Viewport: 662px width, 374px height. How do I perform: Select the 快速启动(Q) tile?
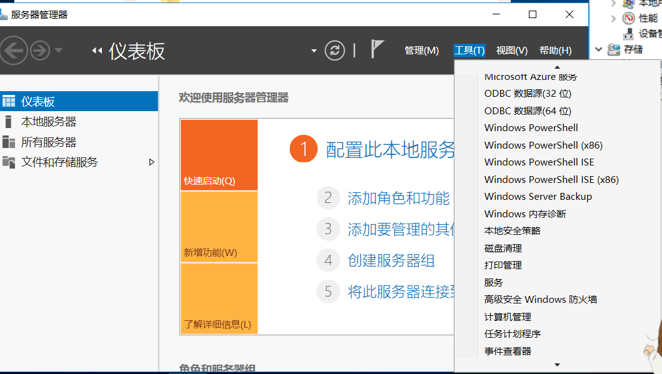click(x=219, y=155)
